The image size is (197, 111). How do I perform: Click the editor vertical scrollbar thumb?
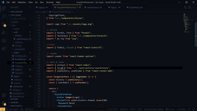196,34
